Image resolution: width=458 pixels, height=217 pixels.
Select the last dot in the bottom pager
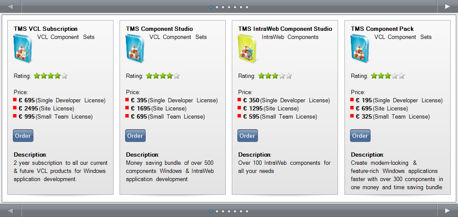pos(247,211)
